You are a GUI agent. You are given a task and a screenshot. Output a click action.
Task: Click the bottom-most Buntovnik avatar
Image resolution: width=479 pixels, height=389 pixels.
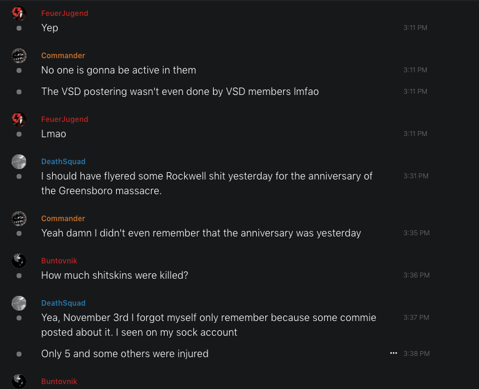[x=19, y=381]
